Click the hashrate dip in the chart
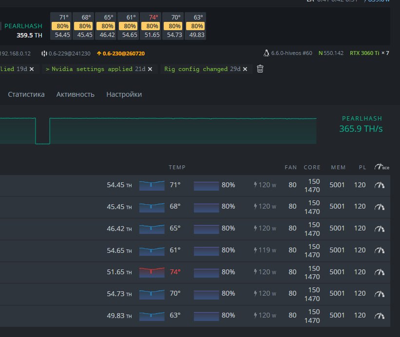The image size is (400, 337). (x=42, y=131)
